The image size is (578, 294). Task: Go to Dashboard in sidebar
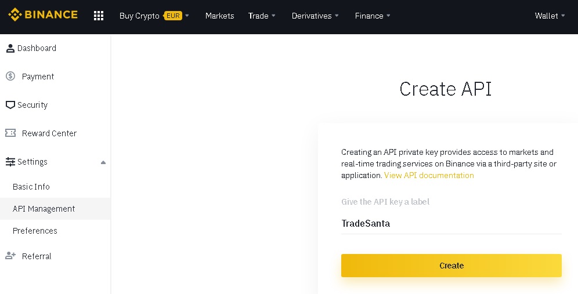(37, 48)
